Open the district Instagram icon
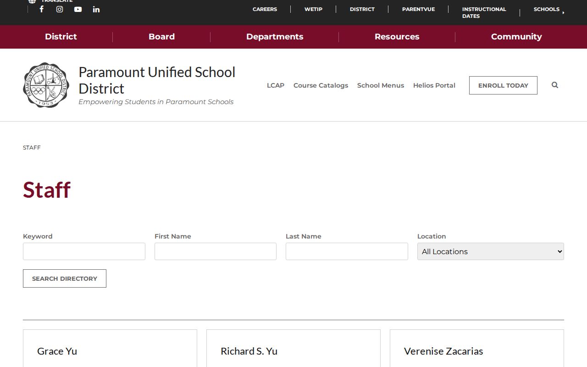Image resolution: width=587 pixels, height=367 pixels. tap(60, 9)
